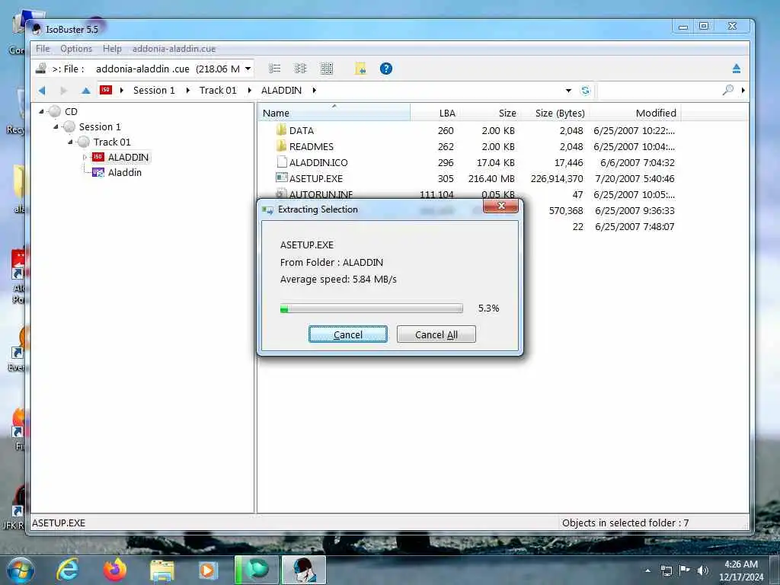
Task: Open the Windows Start button
Action: tap(21, 570)
